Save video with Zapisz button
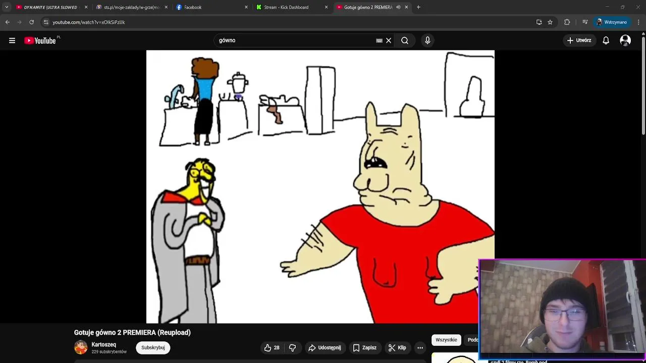The height and width of the screenshot is (363, 646). tap(364, 347)
